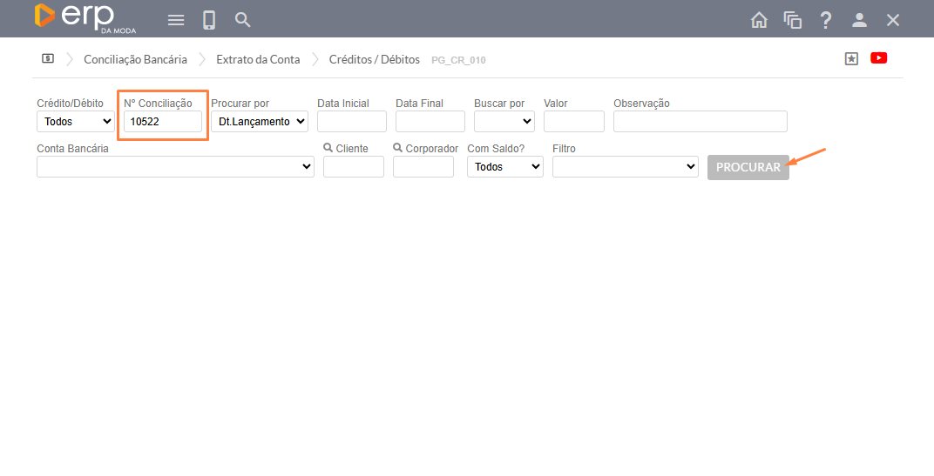934x476 pixels.
Task: Navigate to Conciliação Bancária breadcrumb
Action: 135,60
